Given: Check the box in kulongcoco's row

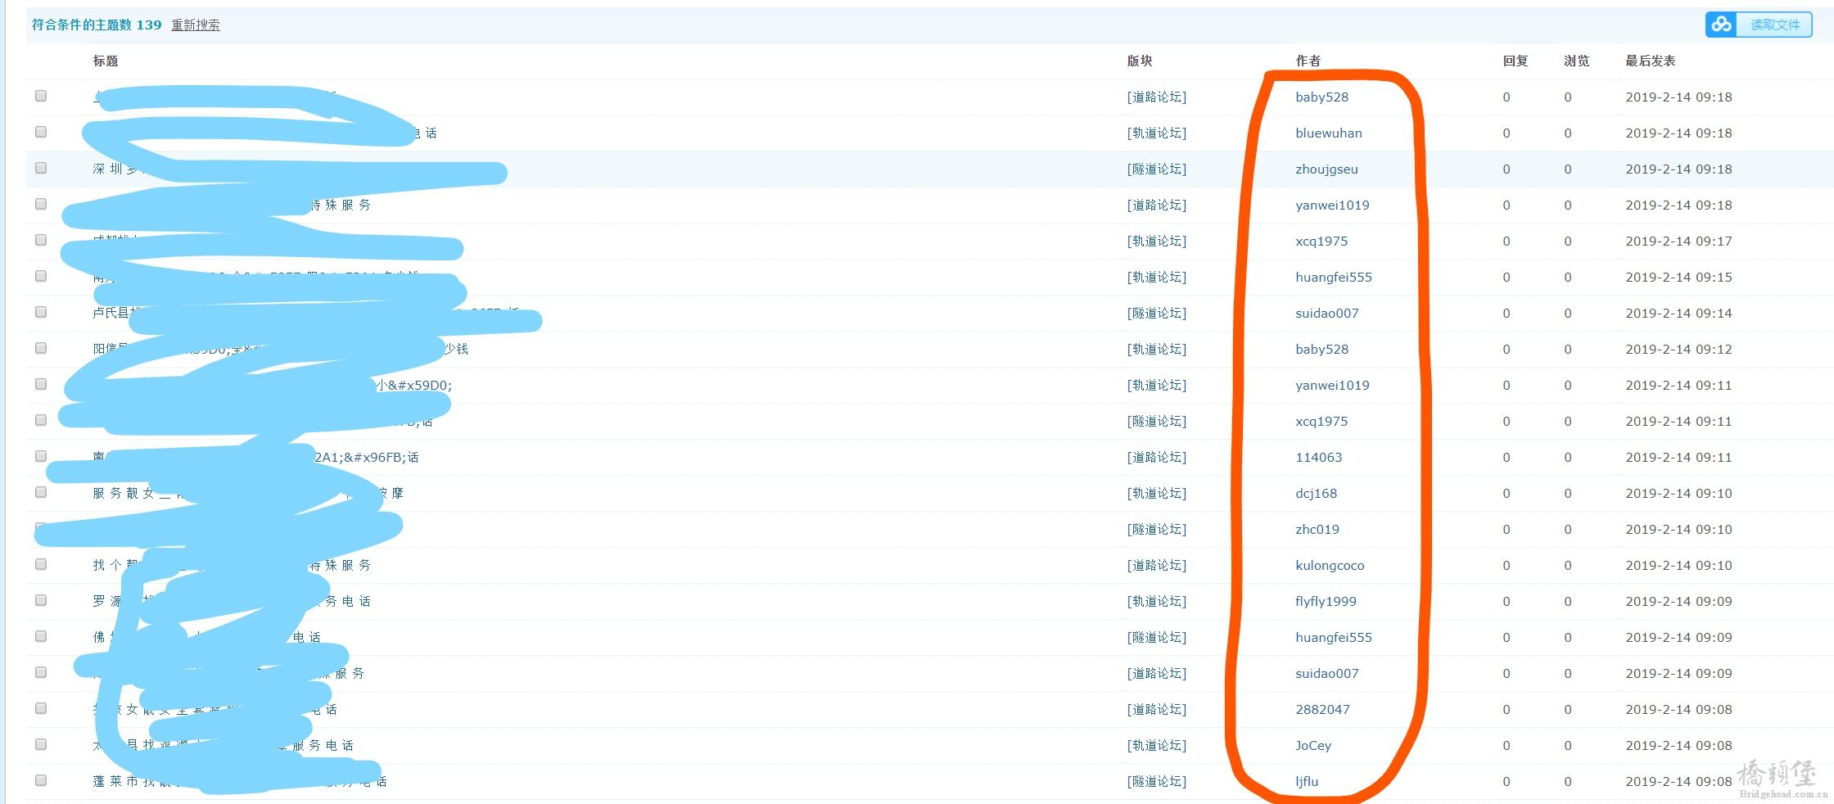Looking at the screenshot, I should click(41, 564).
